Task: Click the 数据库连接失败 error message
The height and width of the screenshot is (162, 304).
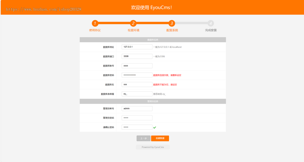Action: 167,75
